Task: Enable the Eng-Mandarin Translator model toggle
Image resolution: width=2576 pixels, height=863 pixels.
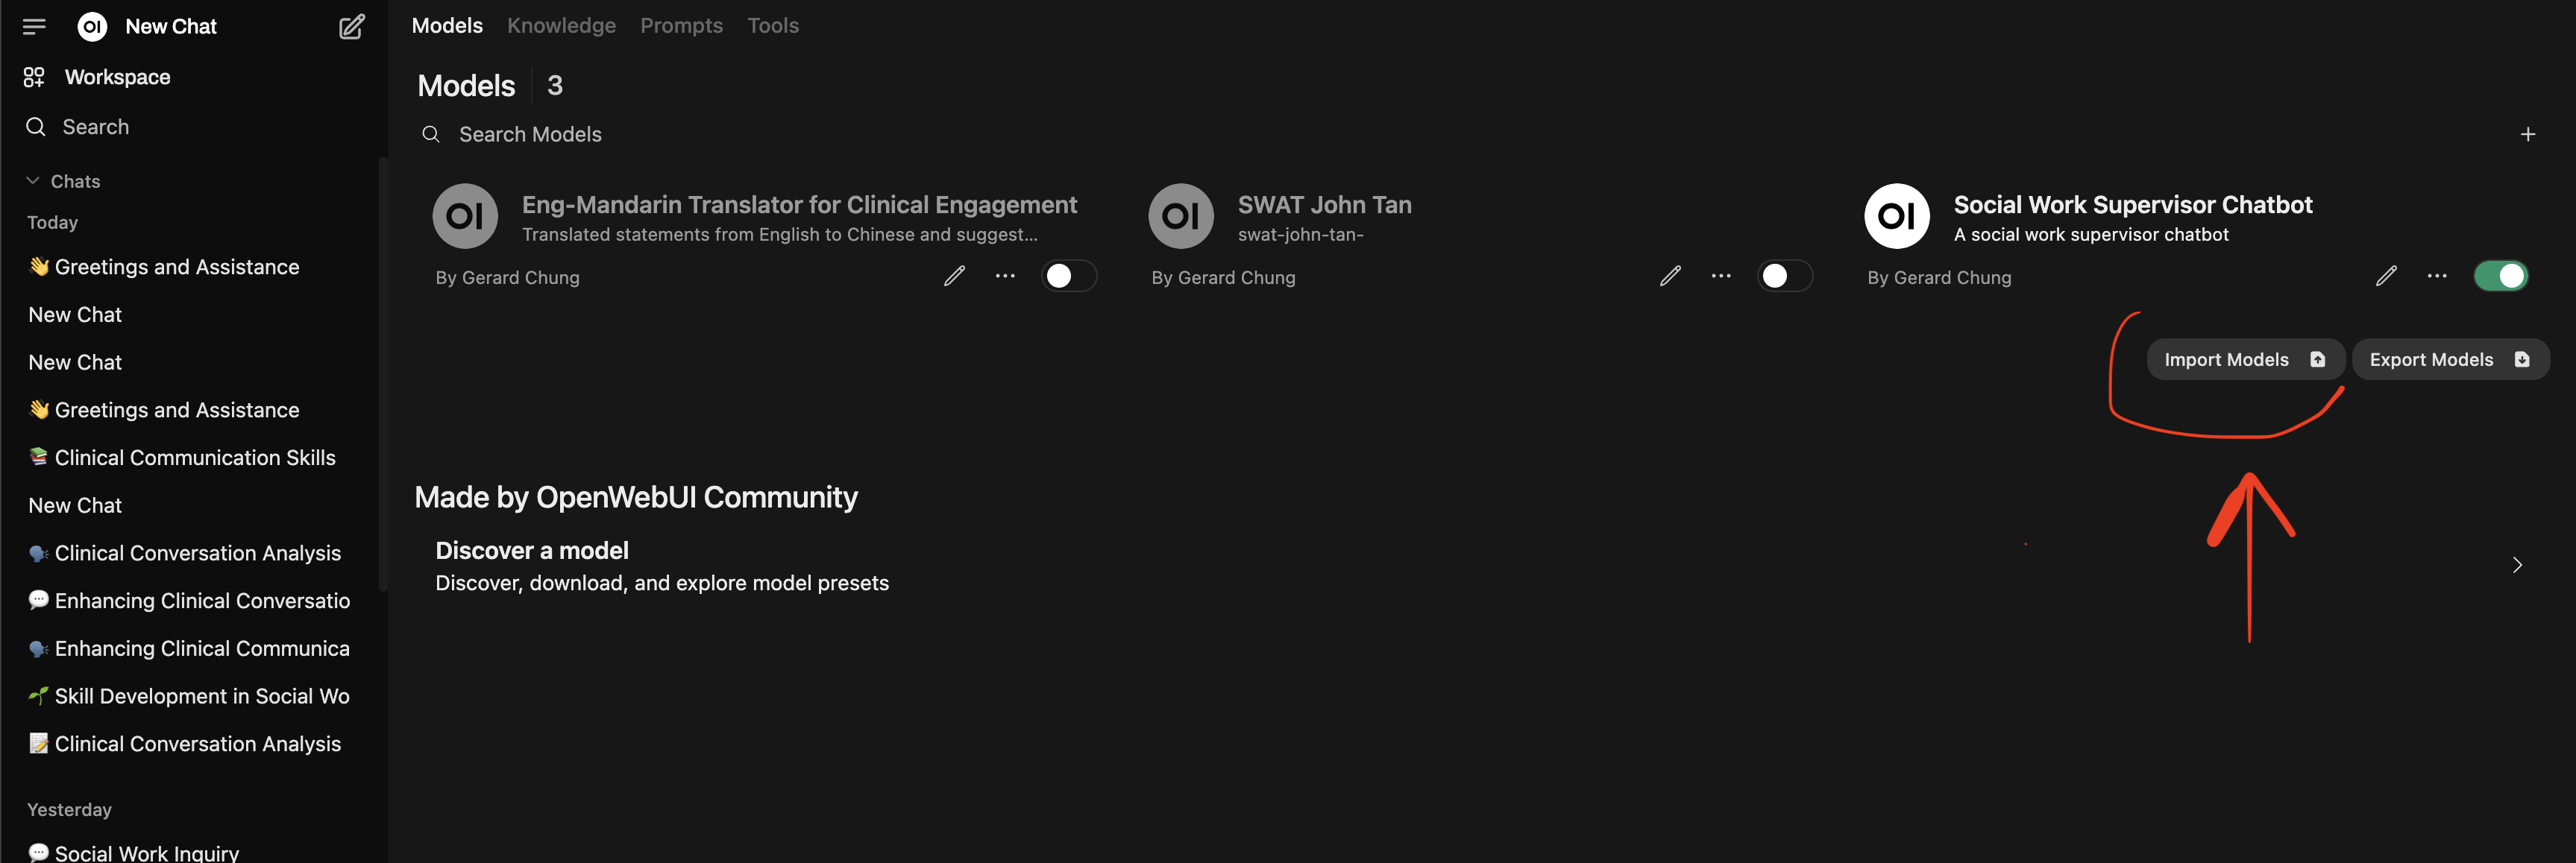Action: click(1069, 276)
